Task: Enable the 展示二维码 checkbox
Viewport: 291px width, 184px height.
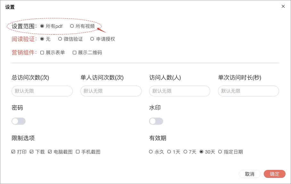Action: pos(74,53)
